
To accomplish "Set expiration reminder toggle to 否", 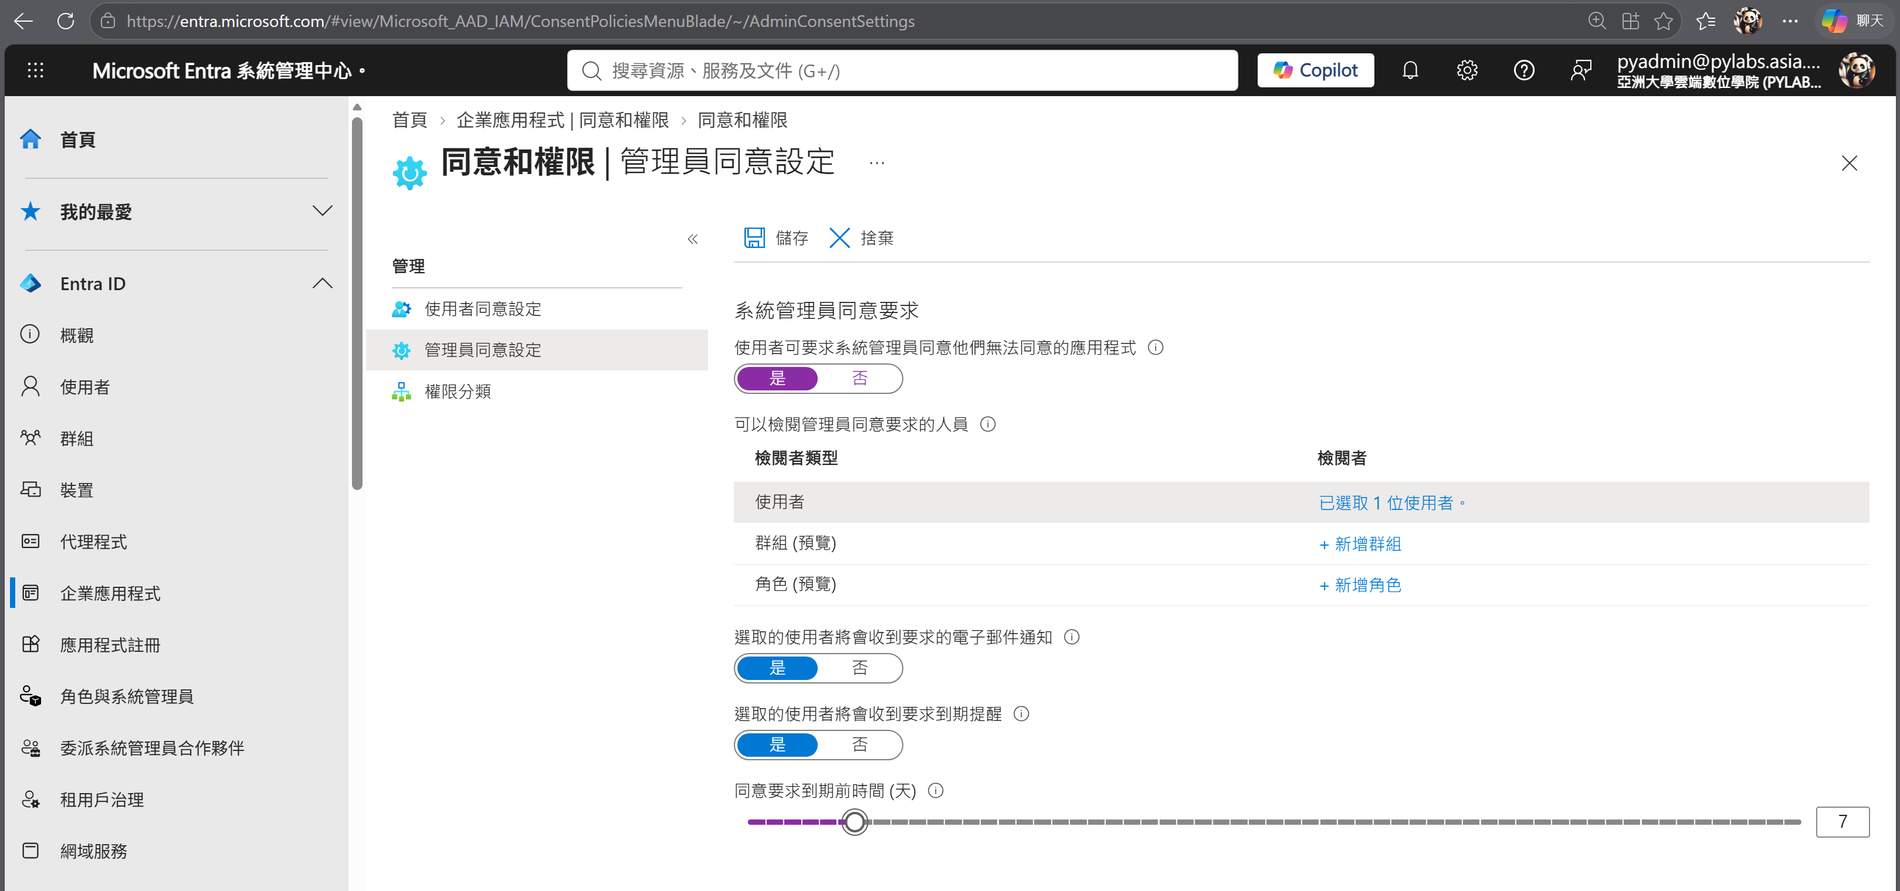I will 859,745.
